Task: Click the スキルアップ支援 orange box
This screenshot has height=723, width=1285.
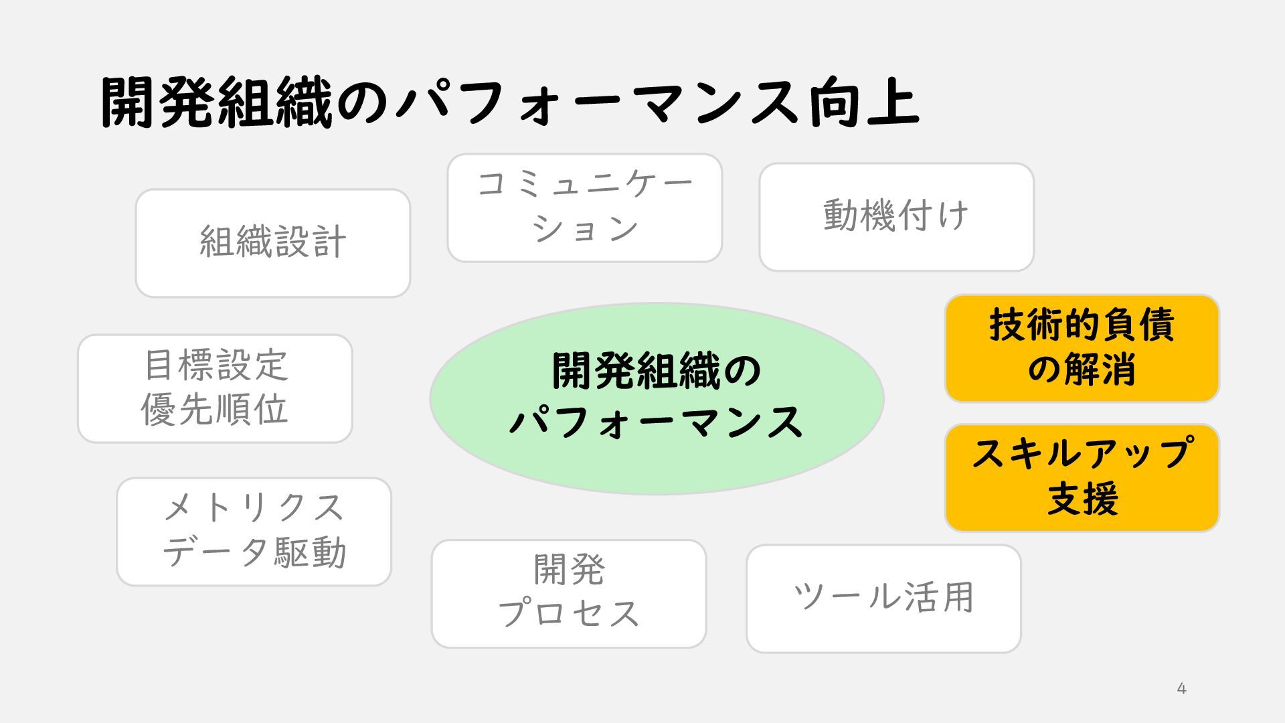Action: click(1082, 478)
